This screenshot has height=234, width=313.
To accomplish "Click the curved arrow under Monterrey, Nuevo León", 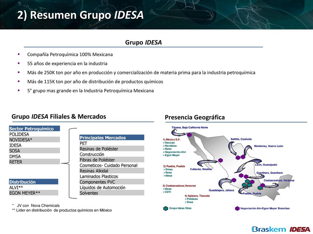I will 248,150.
